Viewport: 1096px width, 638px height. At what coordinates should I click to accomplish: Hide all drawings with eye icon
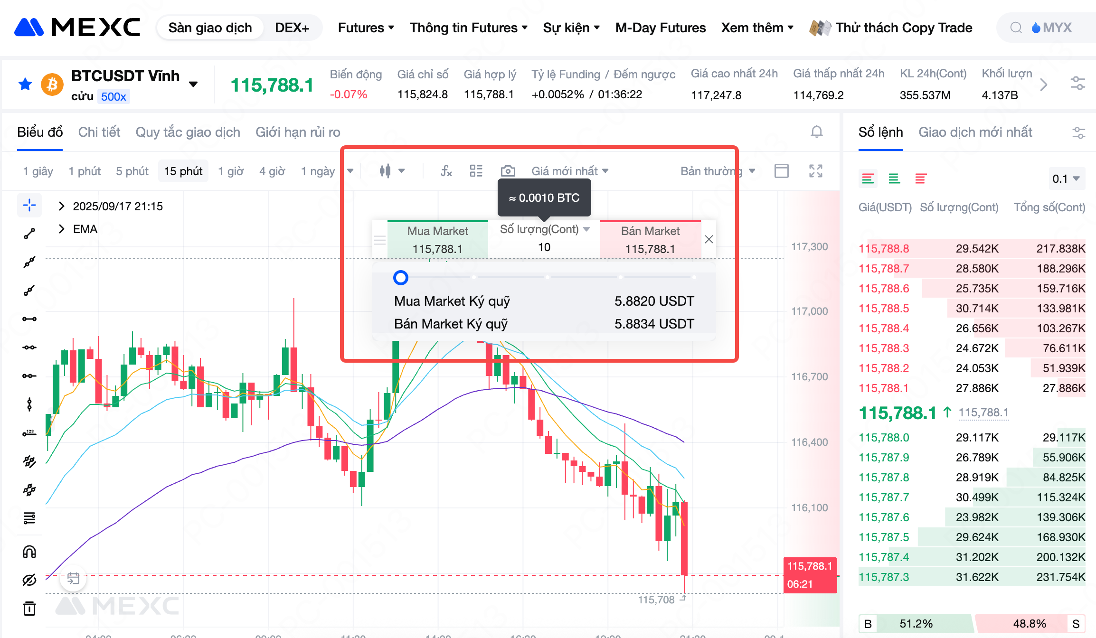pyautogui.click(x=29, y=580)
